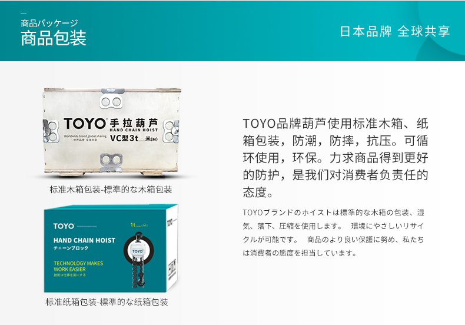Click the Japanese TOYOブランド description paragraph
This screenshot has height=325, width=465.
[x=333, y=233]
